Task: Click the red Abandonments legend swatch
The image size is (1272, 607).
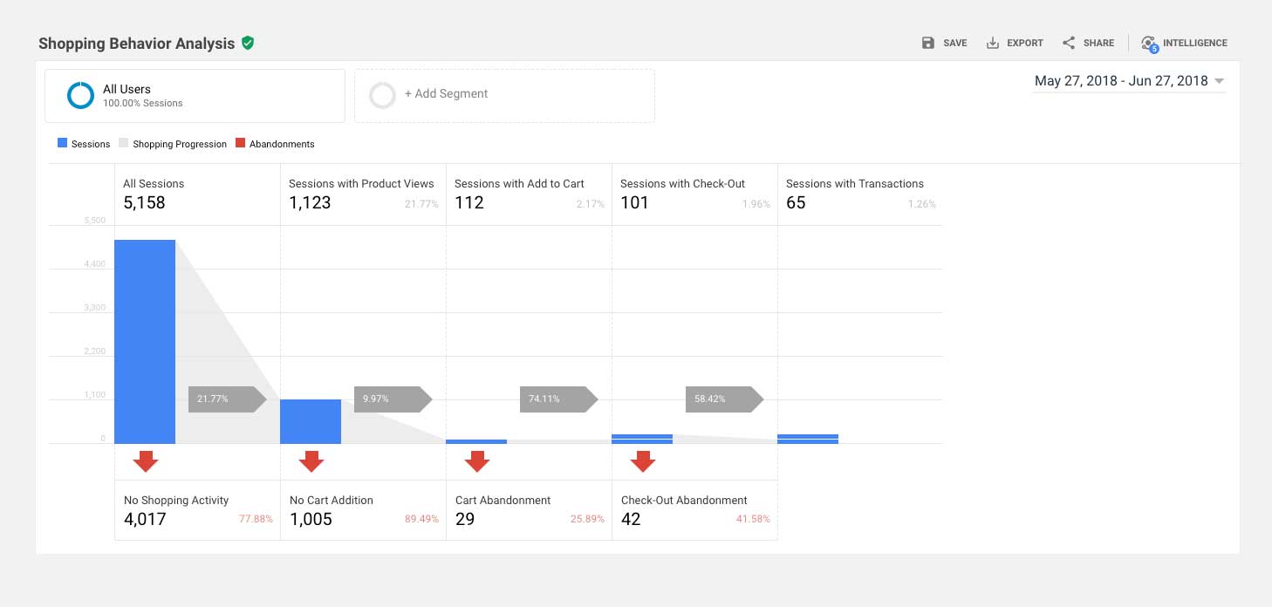Action: (241, 144)
